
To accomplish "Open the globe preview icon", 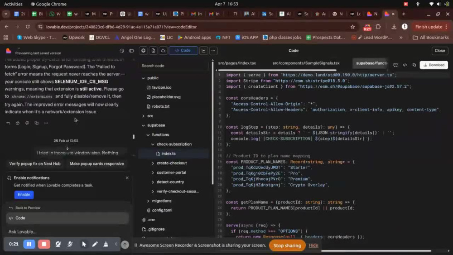I will point(143,51).
